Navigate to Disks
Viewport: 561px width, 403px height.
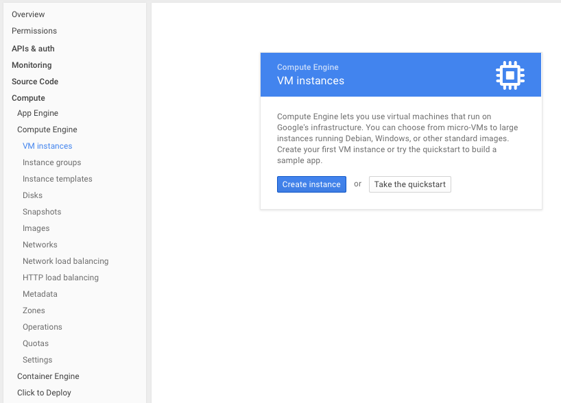pos(32,195)
